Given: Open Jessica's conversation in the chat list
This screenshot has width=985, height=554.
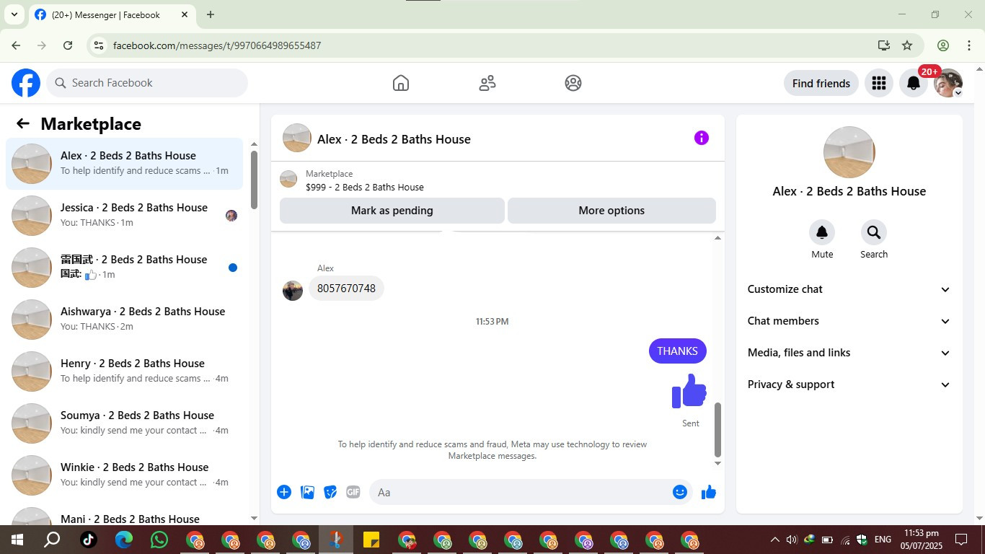Looking at the screenshot, I should (x=124, y=216).
